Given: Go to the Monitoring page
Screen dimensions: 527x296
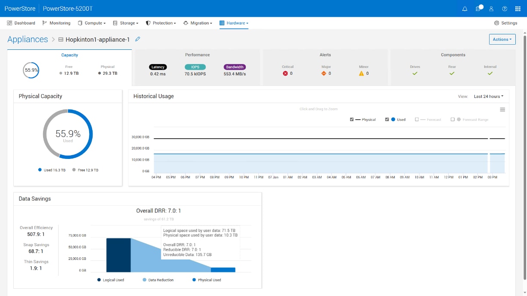Looking at the screenshot, I should [x=56, y=23].
